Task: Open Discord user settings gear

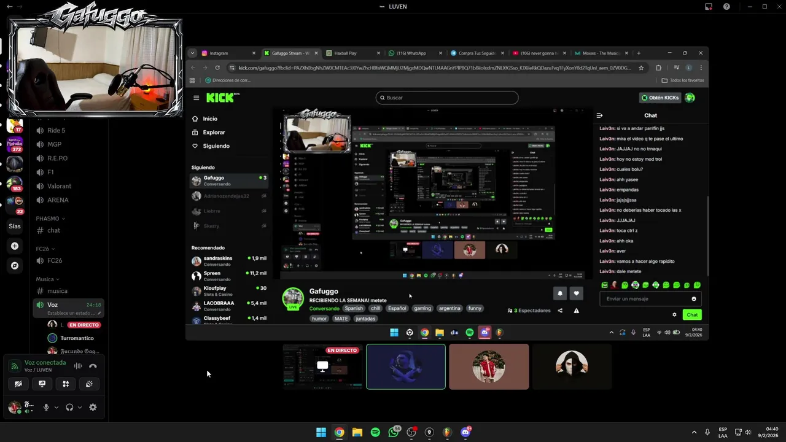Action: click(x=93, y=407)
